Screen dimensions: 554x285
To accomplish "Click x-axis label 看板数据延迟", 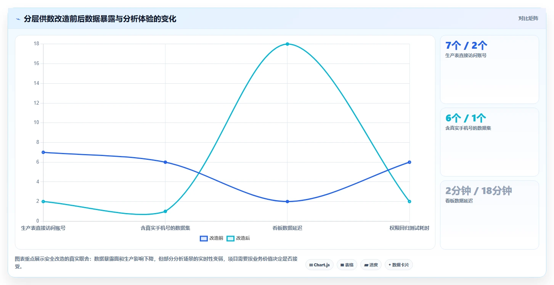I will pos(287,228).
